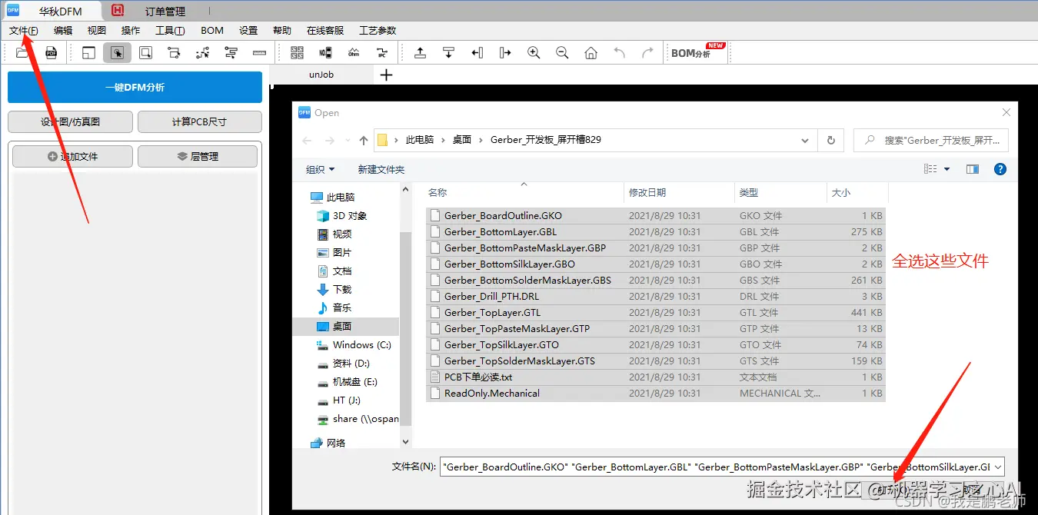Viewport: 1038px width, 515px height.
Task: Click the redo arrow icon
Action: [647, 53]
